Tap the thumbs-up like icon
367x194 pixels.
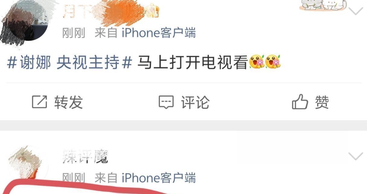[x=300, y=102]
